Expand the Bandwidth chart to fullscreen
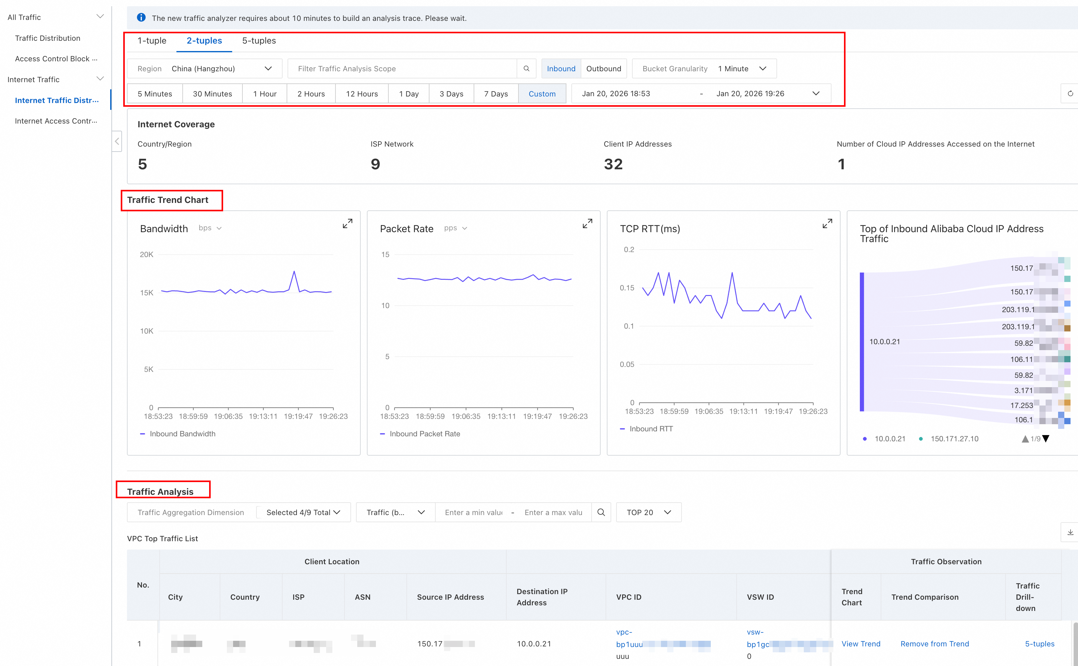The image size is (1078, 666). click(347, 224)
